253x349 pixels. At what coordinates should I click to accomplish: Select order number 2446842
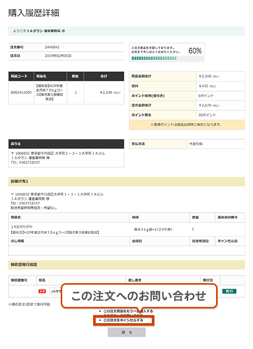point(52,47)
